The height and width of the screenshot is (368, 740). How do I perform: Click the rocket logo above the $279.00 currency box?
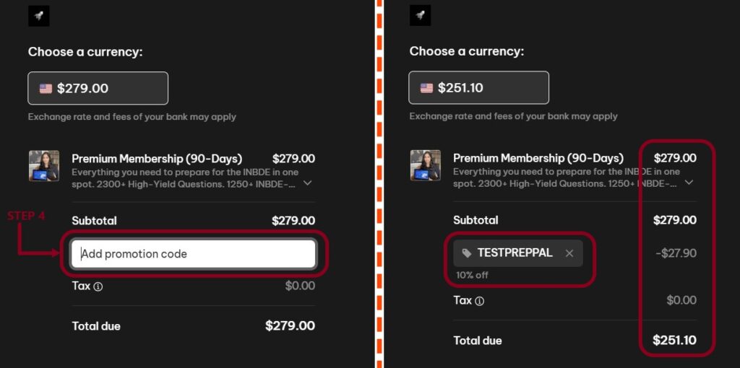tap(38, 16)
